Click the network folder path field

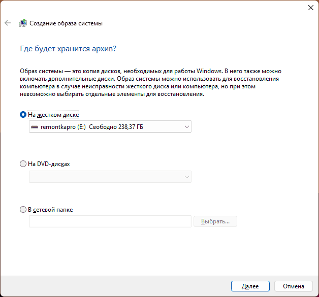[110, 221]
